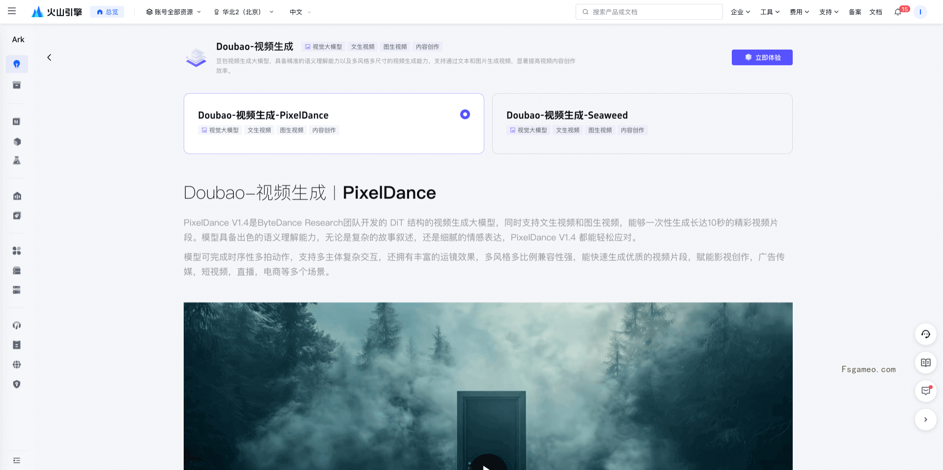Open the floating customer service headset button

925,334
